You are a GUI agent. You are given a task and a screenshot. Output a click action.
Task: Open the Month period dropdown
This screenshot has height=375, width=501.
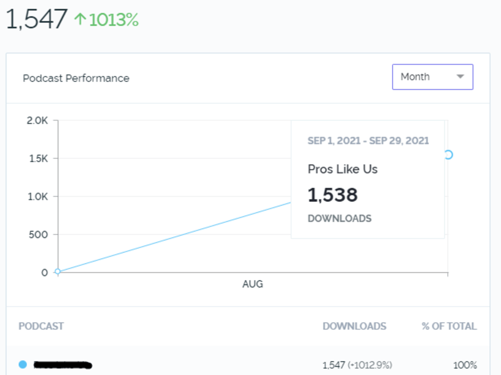433,77
